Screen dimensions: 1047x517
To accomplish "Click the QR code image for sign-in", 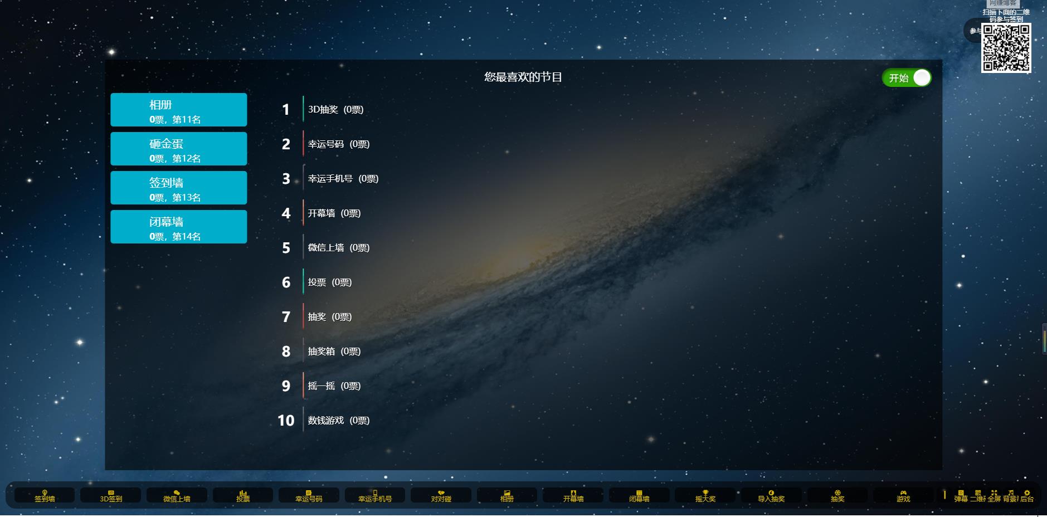I will pyautogui.click(x=1006, y=48).
